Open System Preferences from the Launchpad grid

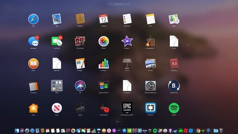[150, 86]
